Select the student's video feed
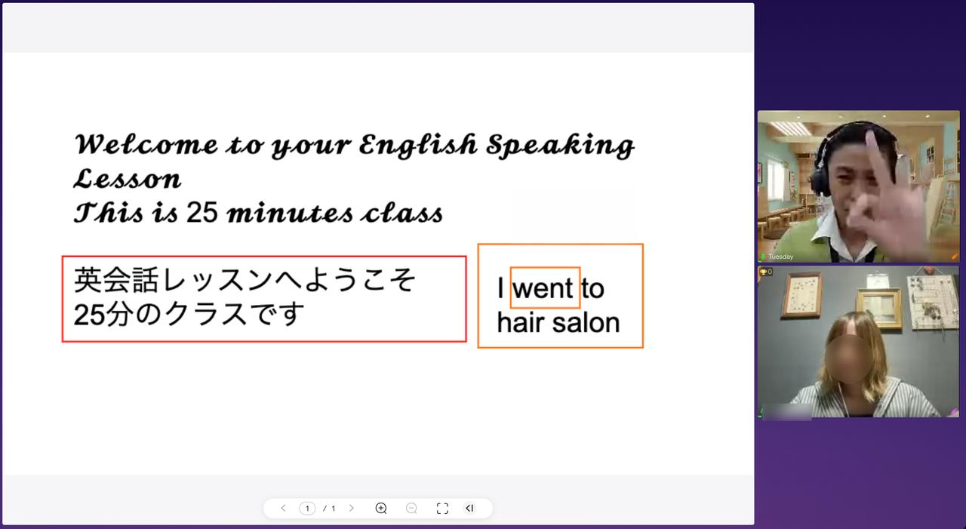This screenshot has width=966, height=529. (859, 341)
